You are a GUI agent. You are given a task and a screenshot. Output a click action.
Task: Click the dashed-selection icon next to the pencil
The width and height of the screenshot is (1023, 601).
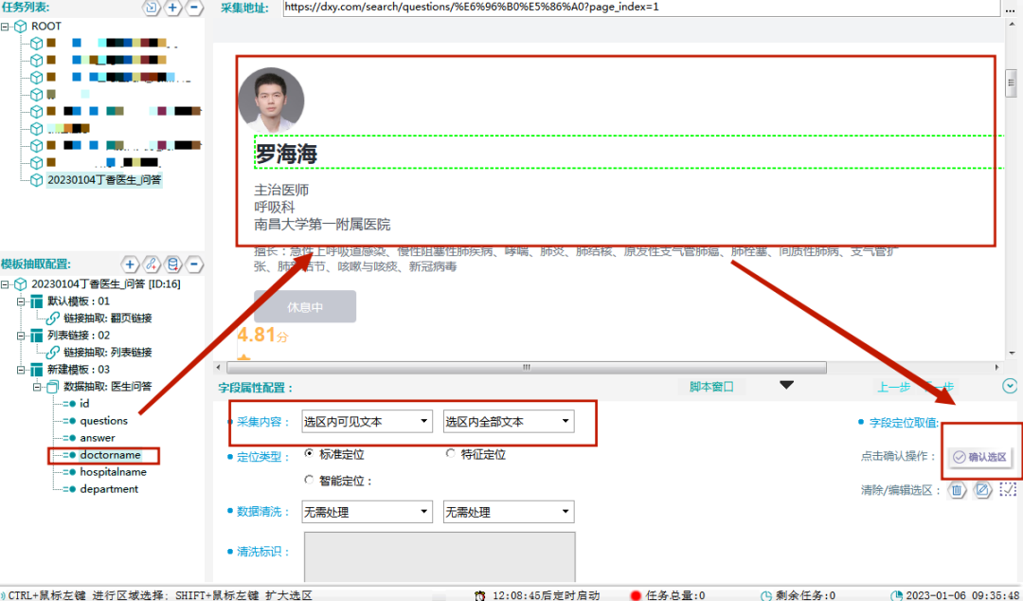pos(1007,490)
